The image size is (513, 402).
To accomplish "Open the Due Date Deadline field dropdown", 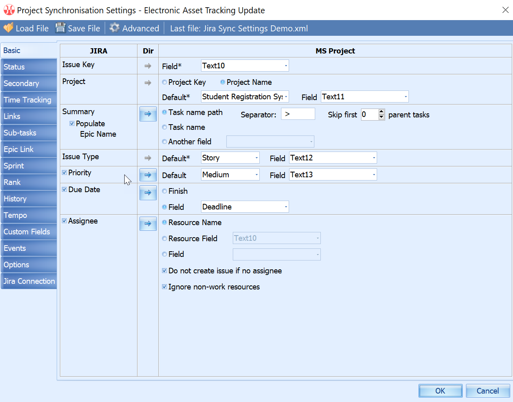I will pos(245,207).
